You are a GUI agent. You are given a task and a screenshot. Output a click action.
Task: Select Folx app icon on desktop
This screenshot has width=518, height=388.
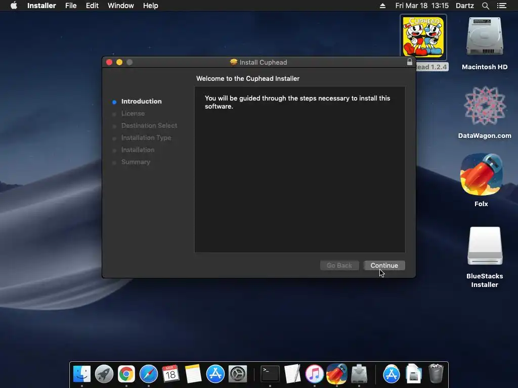(482, 174)
